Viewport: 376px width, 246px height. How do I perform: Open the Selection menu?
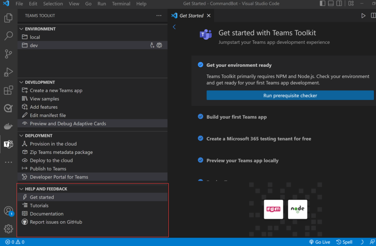(x=53, y=4)
